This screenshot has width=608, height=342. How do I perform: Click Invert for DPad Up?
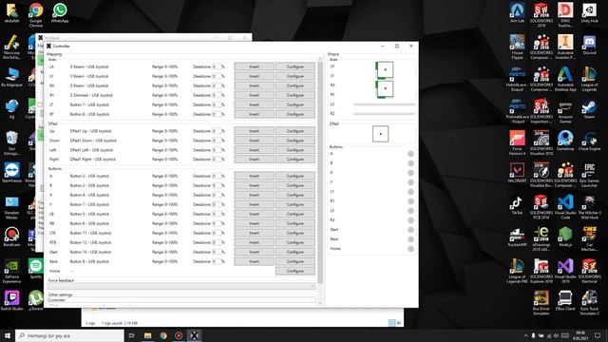point(254,131)
